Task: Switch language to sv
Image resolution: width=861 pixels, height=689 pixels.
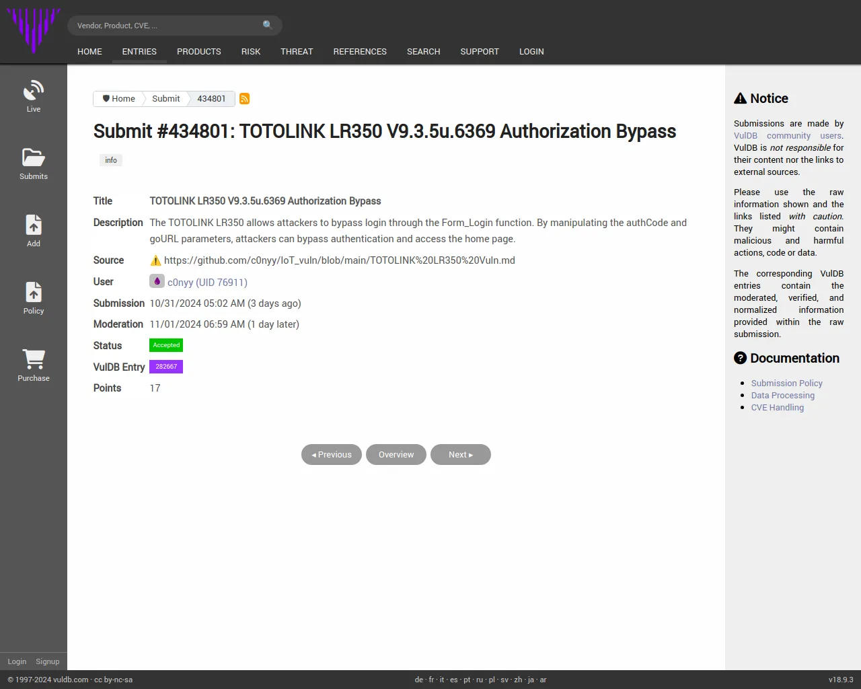Action: click(x=504, y=680)
